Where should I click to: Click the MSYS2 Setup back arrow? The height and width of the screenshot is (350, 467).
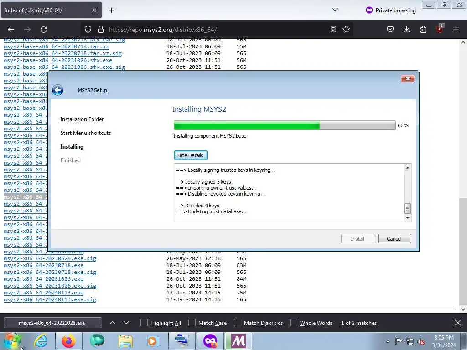(58, 90)
